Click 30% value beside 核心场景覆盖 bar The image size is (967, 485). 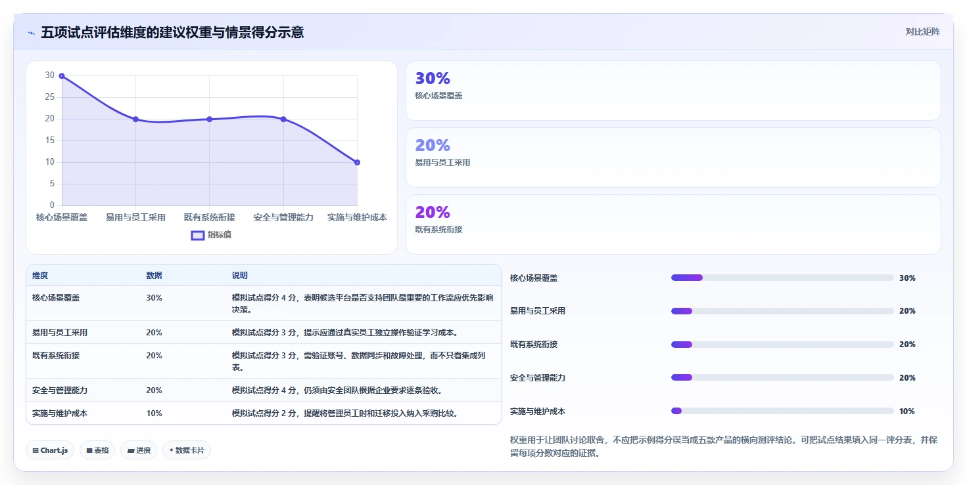point(907,278)
